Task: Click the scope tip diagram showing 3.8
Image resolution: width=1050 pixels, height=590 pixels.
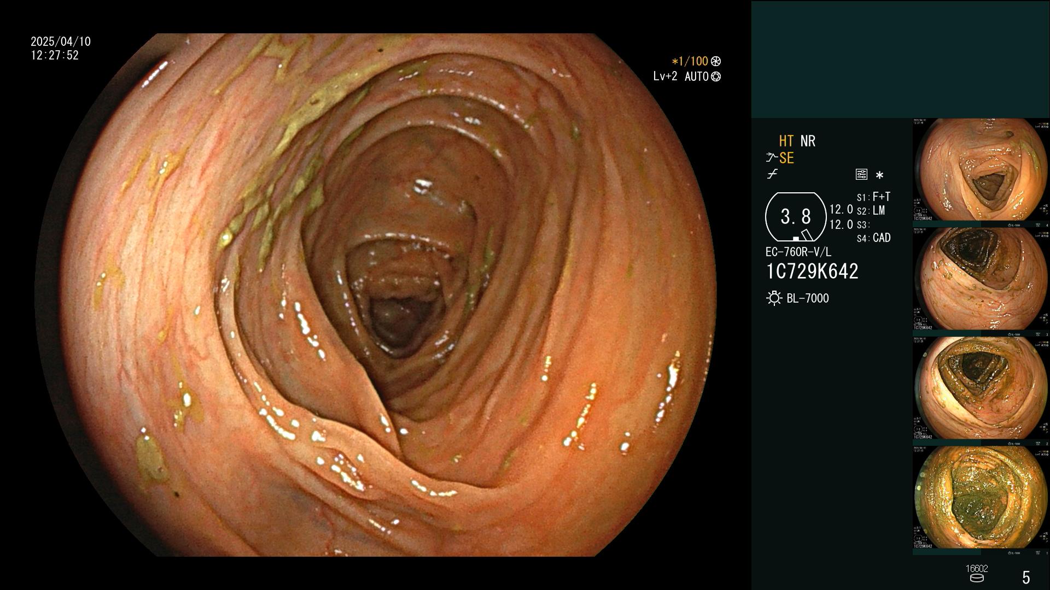Action: pos(796,217)
